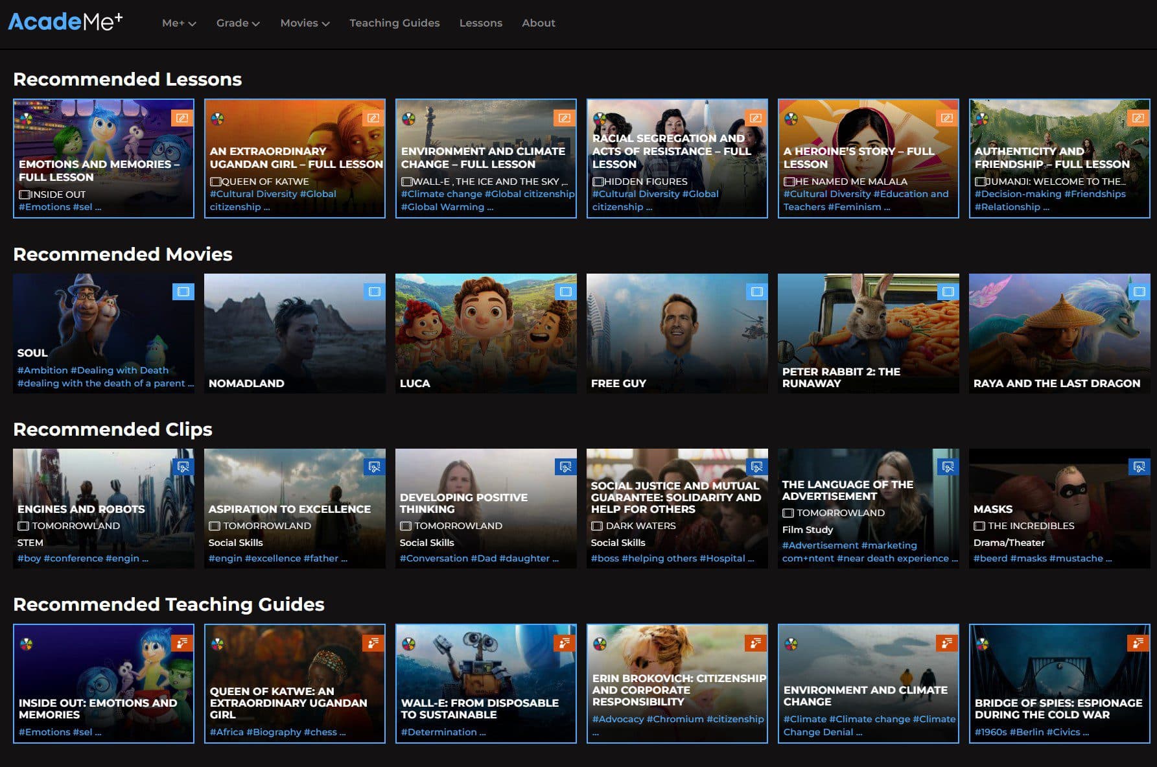This screenshot has width=1157, height=767.
Task: Click the teaching guide icon on Wall-E card
Action: click(x=565, y=643)
